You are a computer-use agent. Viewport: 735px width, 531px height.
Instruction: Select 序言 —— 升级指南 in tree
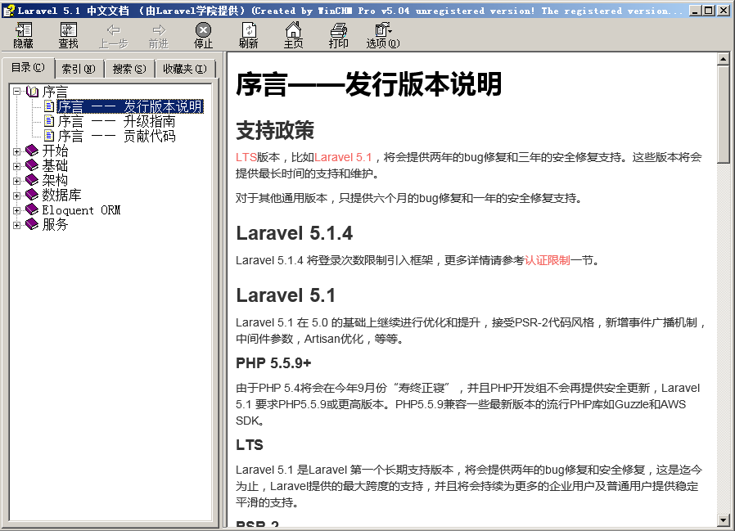116,121
